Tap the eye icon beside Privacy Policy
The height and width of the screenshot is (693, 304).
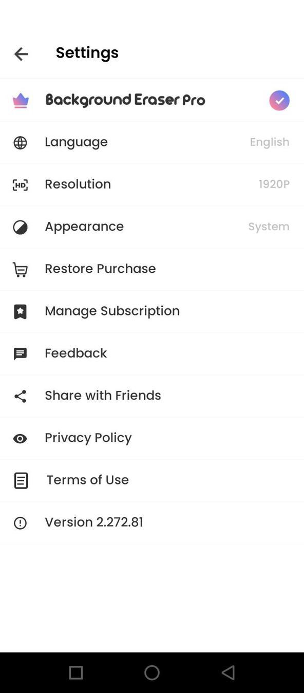20,438
